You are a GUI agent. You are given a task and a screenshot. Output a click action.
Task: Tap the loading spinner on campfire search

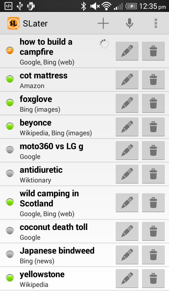(x=105, y=44)
